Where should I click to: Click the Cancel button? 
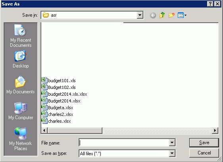tap(204, 153)
